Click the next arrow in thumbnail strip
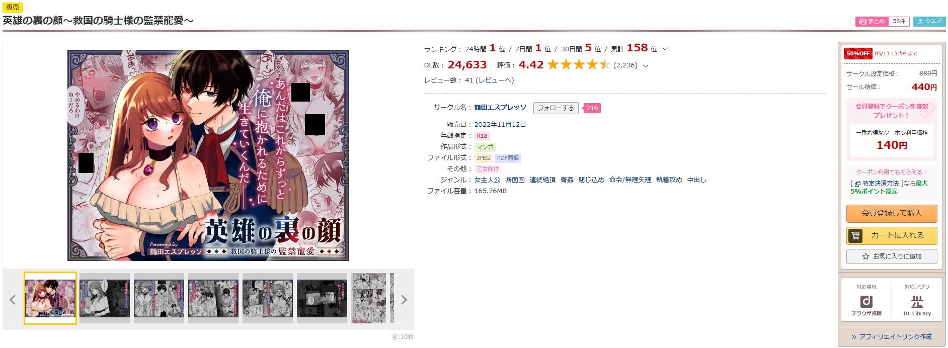The height and width of the screenshot is (348, 948). (404, 300)
